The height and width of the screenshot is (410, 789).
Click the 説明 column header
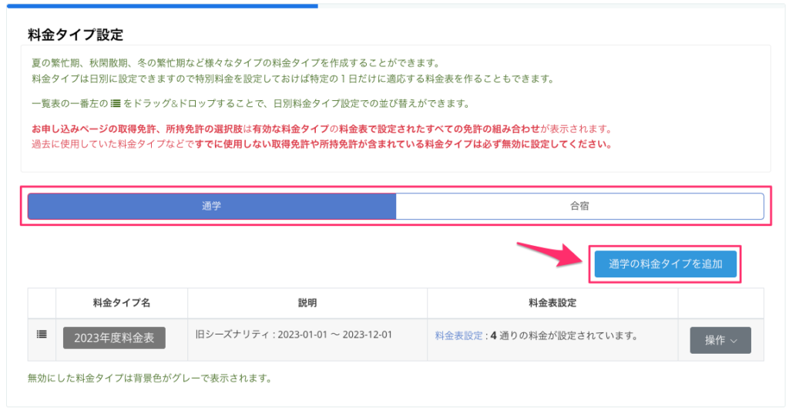coord(307,304)
